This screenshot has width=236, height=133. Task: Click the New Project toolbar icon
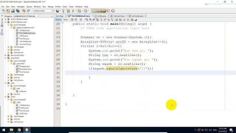click(8, 11)
